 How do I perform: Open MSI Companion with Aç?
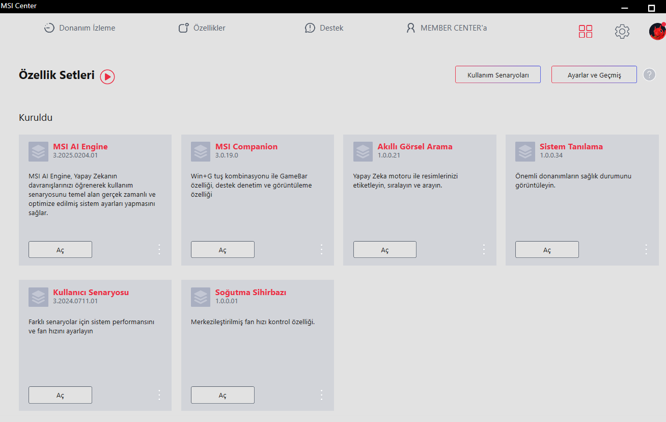(223, 250)
